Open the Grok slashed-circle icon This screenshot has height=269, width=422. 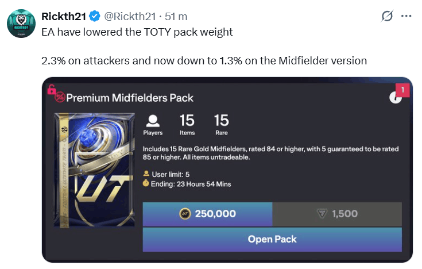click(x=387, y=16)
